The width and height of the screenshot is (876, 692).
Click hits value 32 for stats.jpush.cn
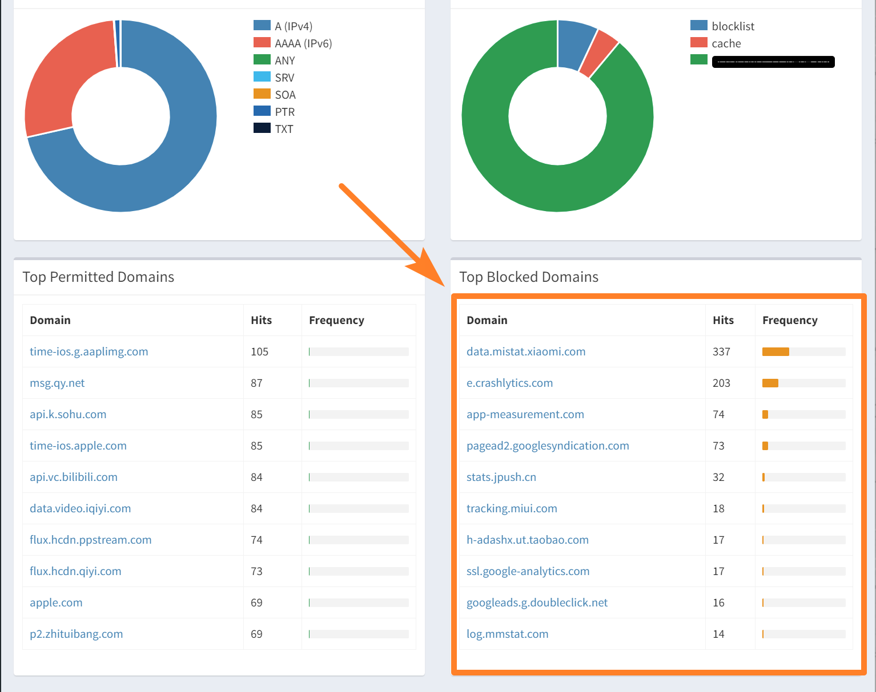[718, 477]
